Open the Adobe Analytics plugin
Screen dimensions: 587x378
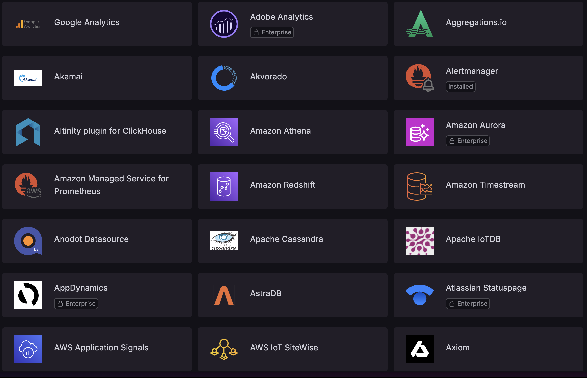293,24
